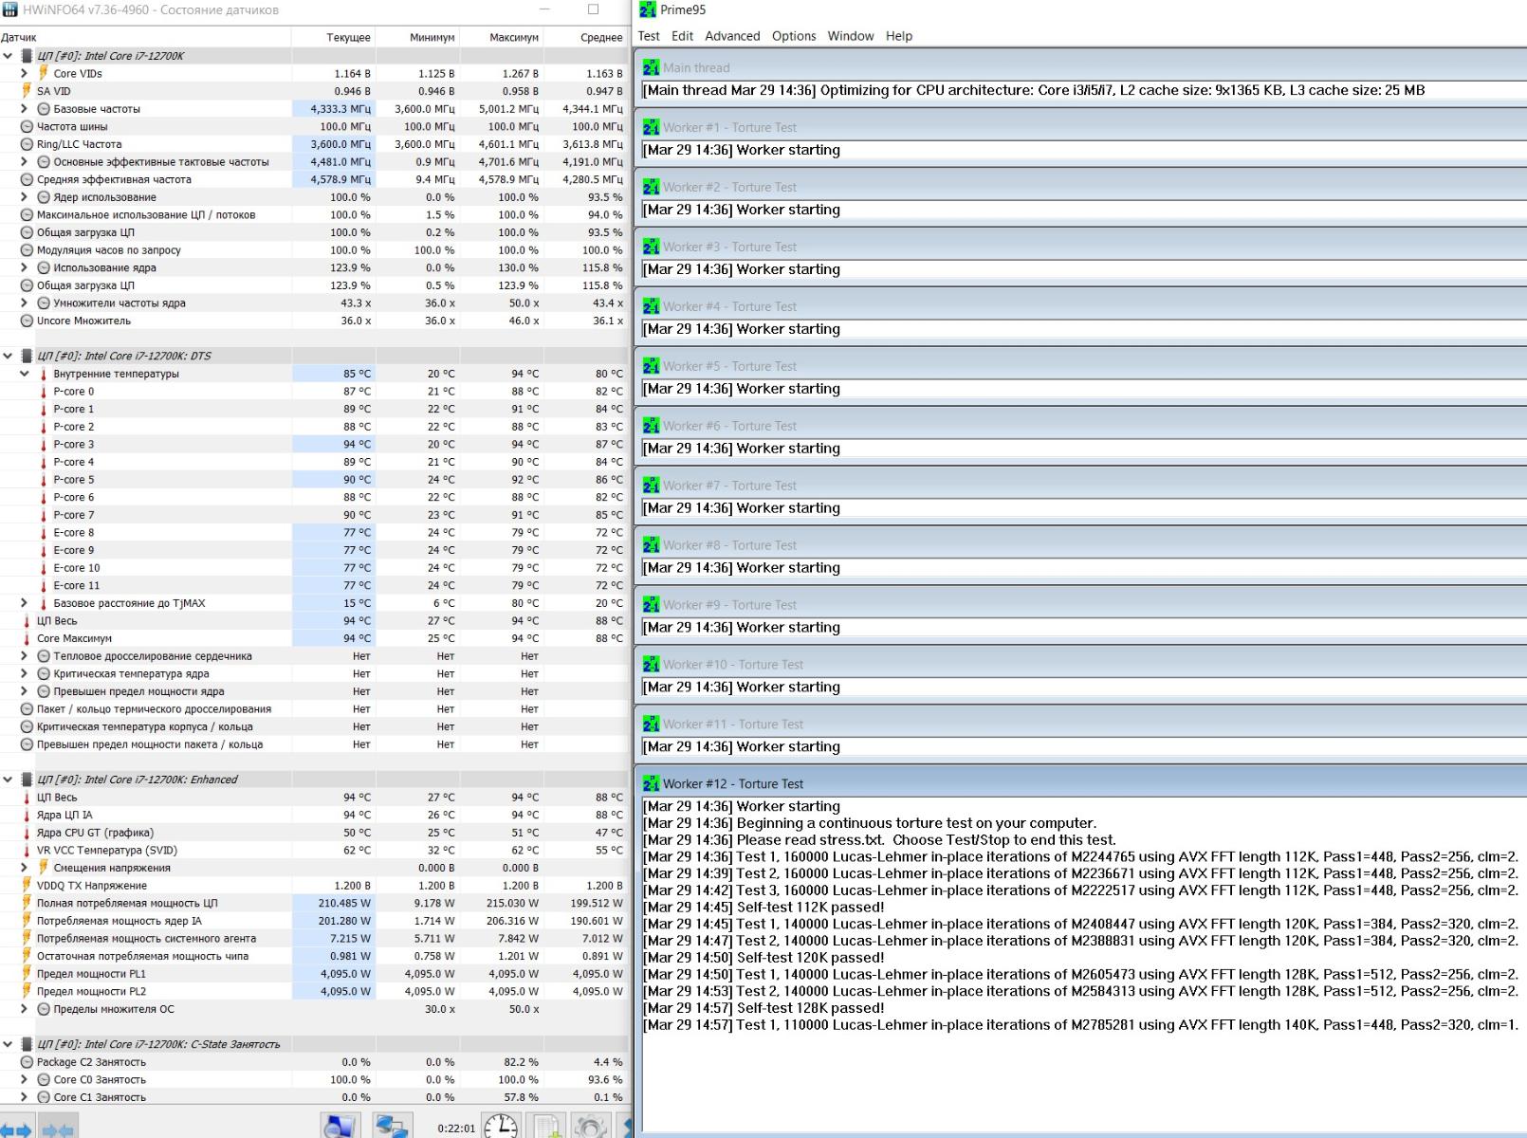Expand the Core VIDs row
Screen dimensions: 1527x1138
tap(25, 73)
